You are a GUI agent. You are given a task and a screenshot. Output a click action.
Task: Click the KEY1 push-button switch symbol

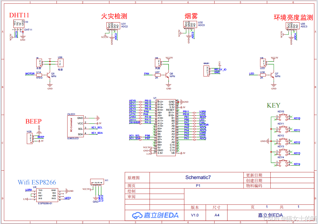point(283,129)
